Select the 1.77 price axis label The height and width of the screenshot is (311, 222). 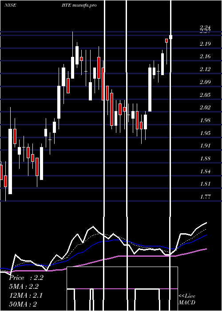[205, 196]
